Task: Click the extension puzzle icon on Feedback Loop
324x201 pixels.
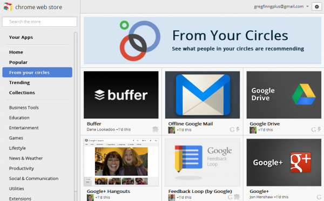Action: click(237, 197)
